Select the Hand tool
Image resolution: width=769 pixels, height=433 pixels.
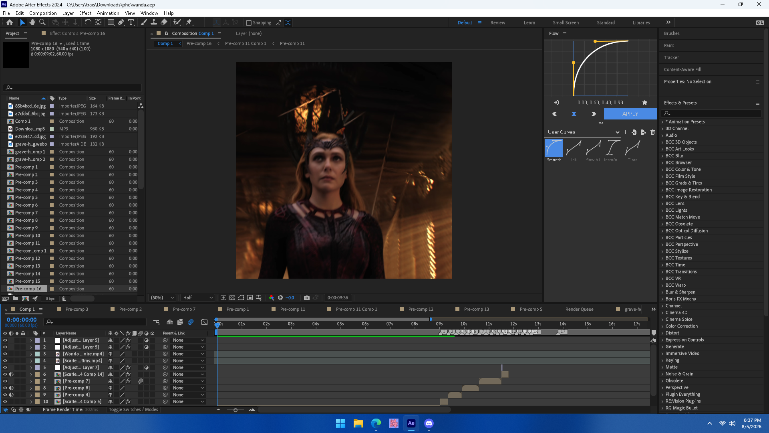pos(32,22)
